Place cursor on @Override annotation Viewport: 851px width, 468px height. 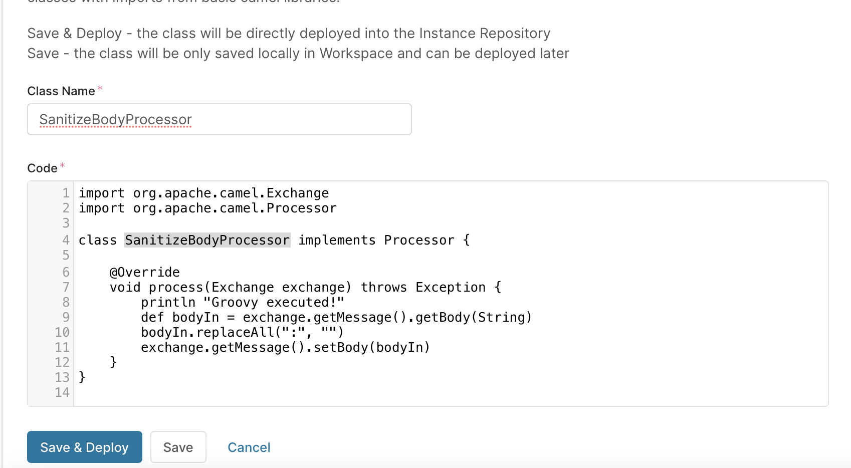tap(144, 273)
